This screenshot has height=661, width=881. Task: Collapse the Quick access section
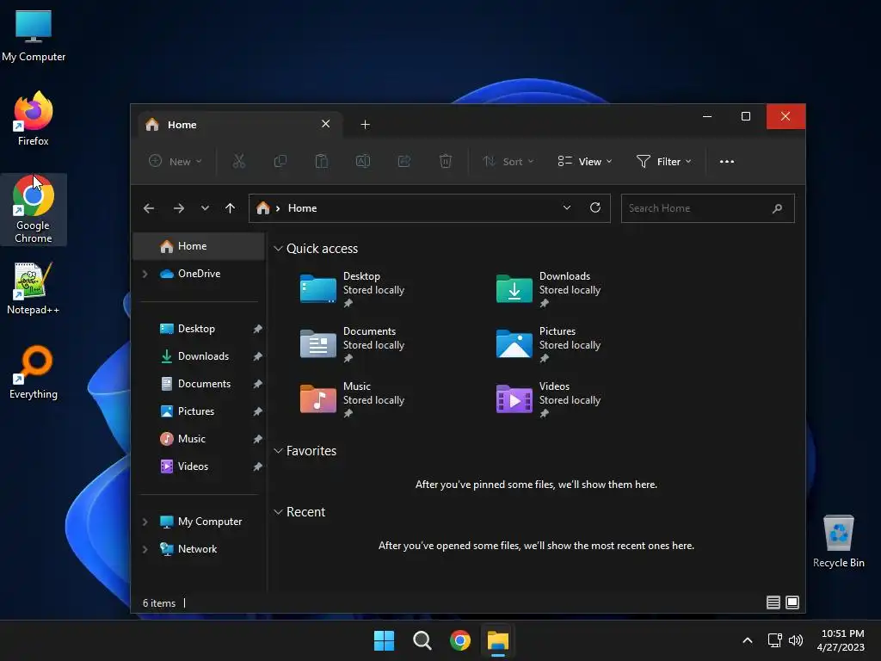point(278,249)
